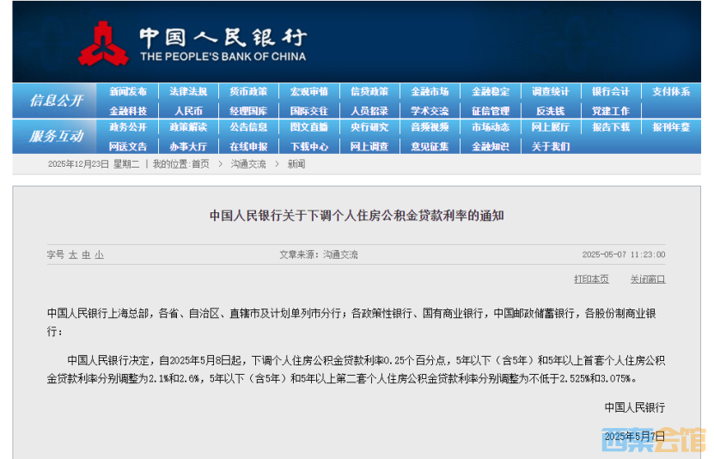
Task: Set font size to 中 (medium)
Action: click(86, 255)
